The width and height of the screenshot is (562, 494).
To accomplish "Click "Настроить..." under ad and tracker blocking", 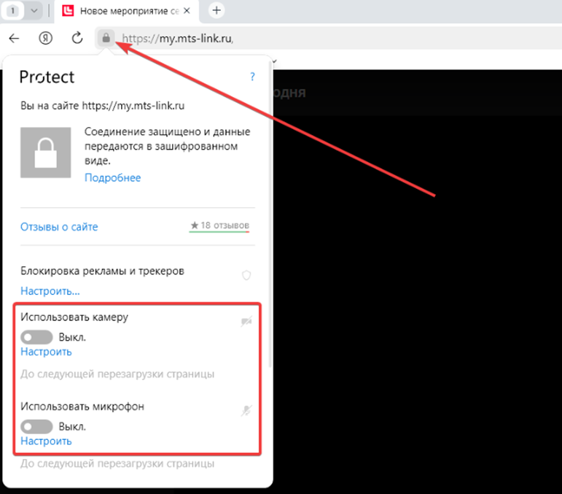I will pyautogui.click(x=50, y=290).
